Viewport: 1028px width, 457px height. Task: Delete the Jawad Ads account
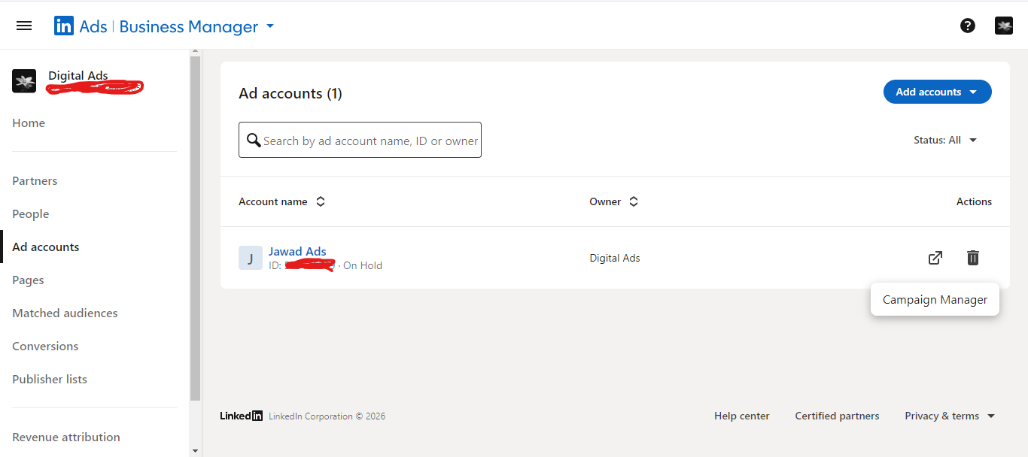pos(973,258)
